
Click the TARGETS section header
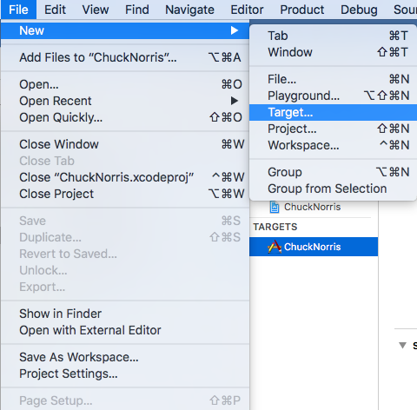pyautogui.click(x=275, y=227)
